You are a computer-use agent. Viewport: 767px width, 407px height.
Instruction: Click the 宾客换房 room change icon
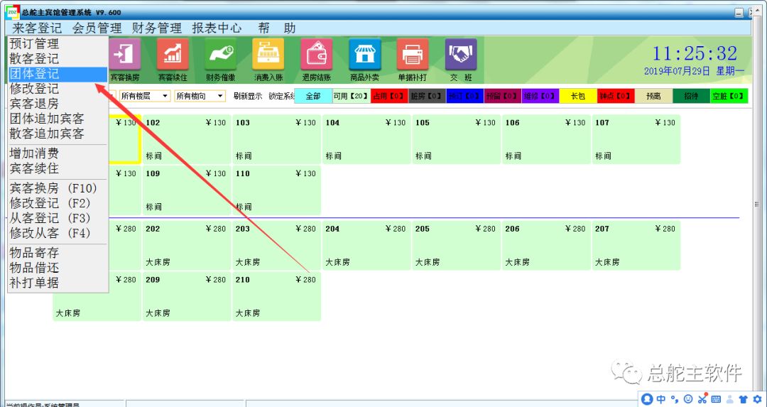pos(125,55)
